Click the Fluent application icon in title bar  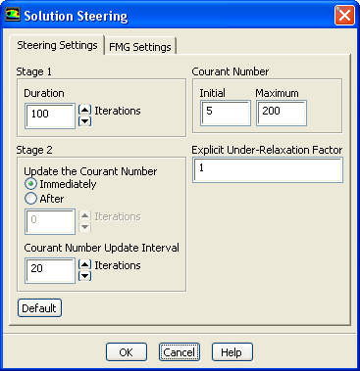point(13,15)
